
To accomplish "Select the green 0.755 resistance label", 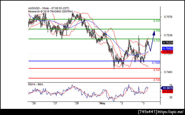I will [x=157, y=31].
